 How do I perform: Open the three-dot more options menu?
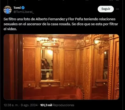(117, 9)
